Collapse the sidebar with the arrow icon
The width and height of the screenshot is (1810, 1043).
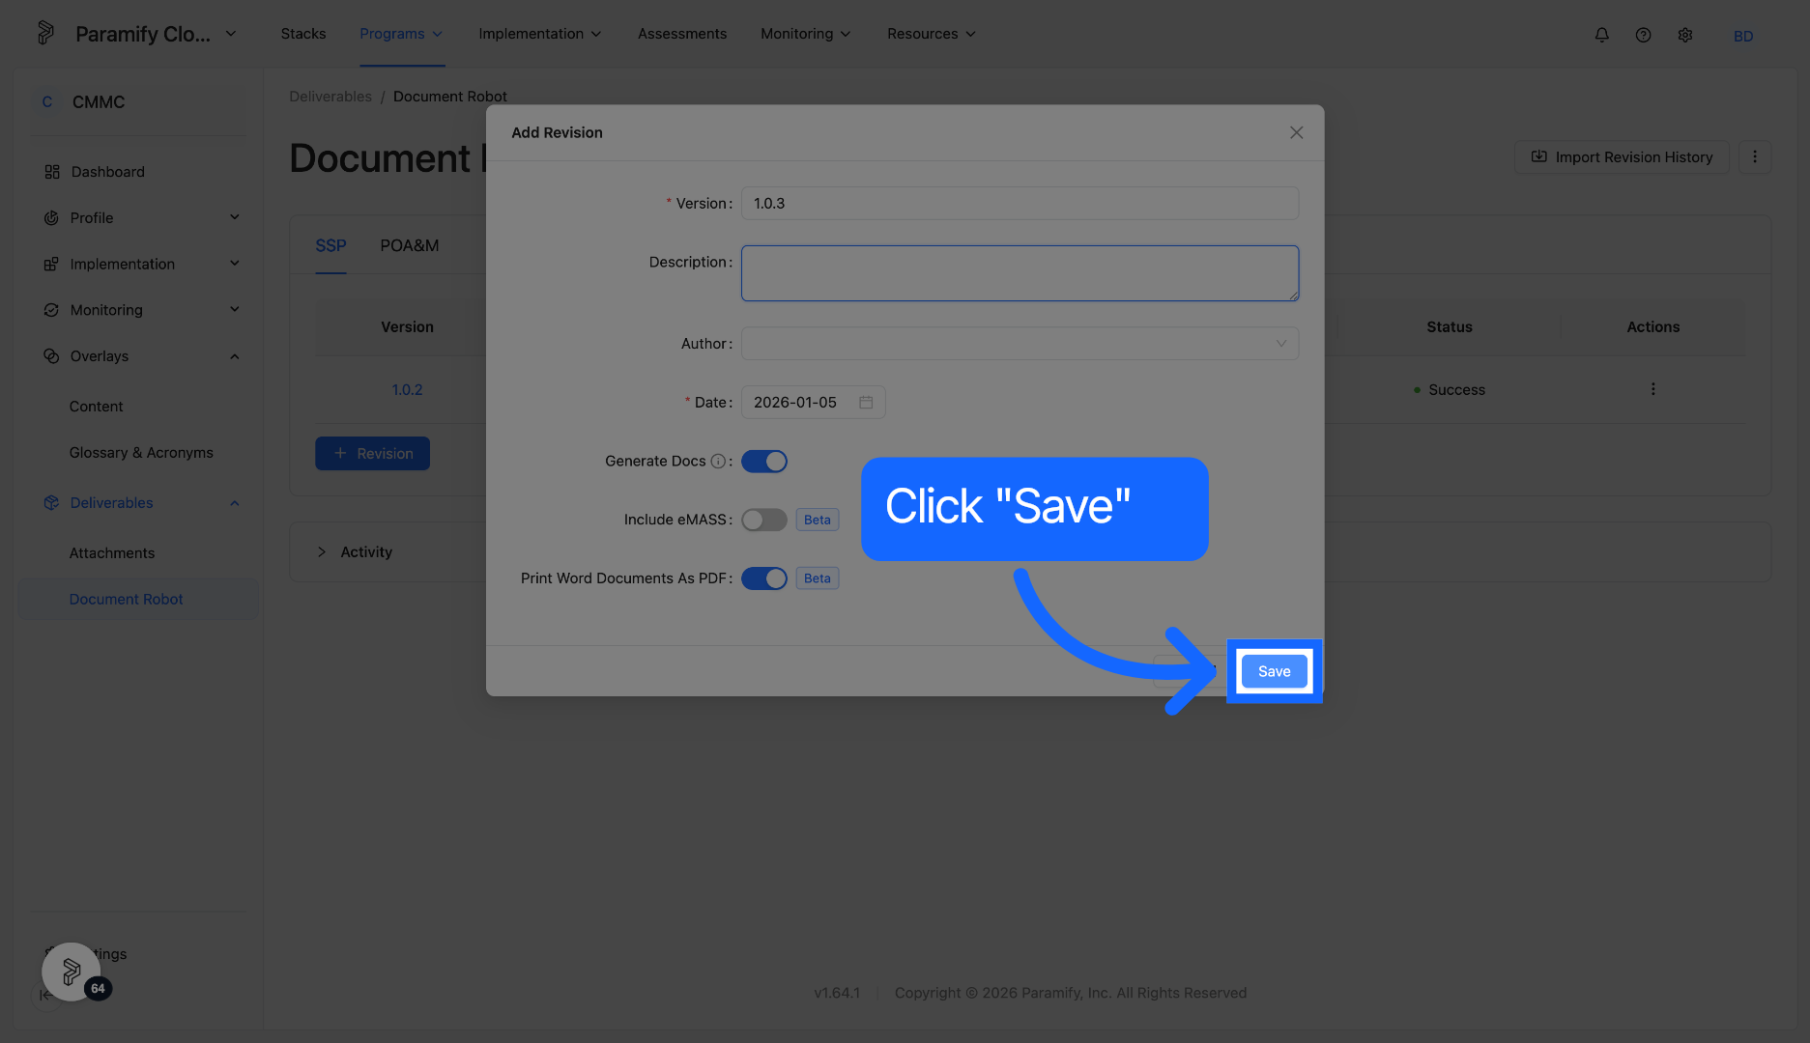[x=45, y=994]
